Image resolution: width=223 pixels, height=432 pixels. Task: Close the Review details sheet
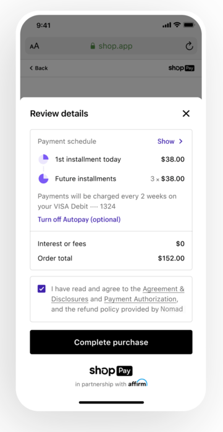coord(186,114)
